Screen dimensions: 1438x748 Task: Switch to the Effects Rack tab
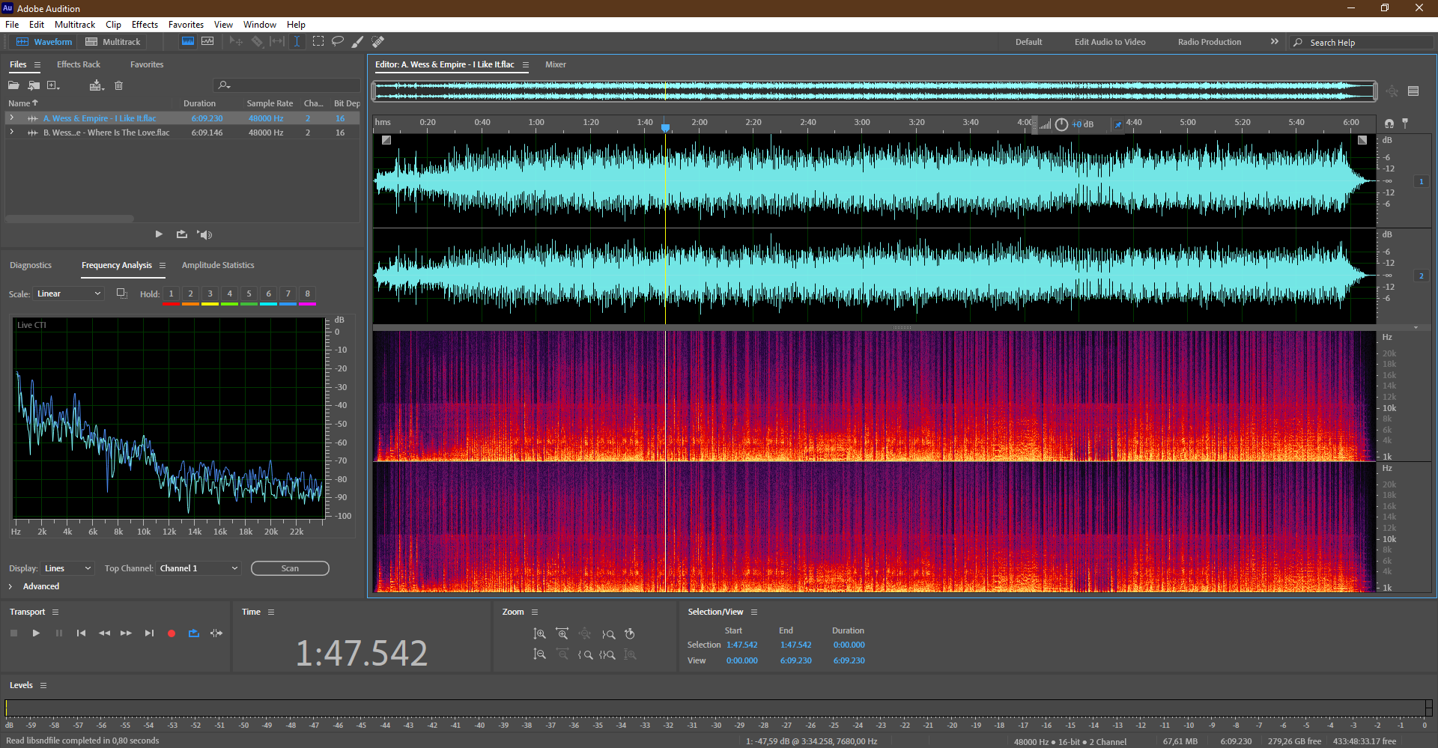(x=79, y=64)
